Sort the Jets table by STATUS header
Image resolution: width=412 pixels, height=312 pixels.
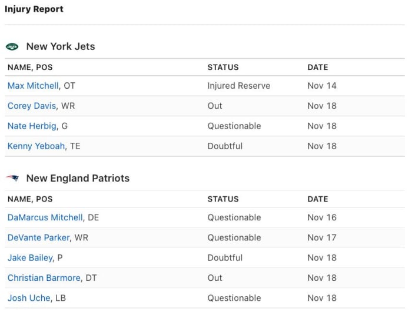click(x=223, y=68)
